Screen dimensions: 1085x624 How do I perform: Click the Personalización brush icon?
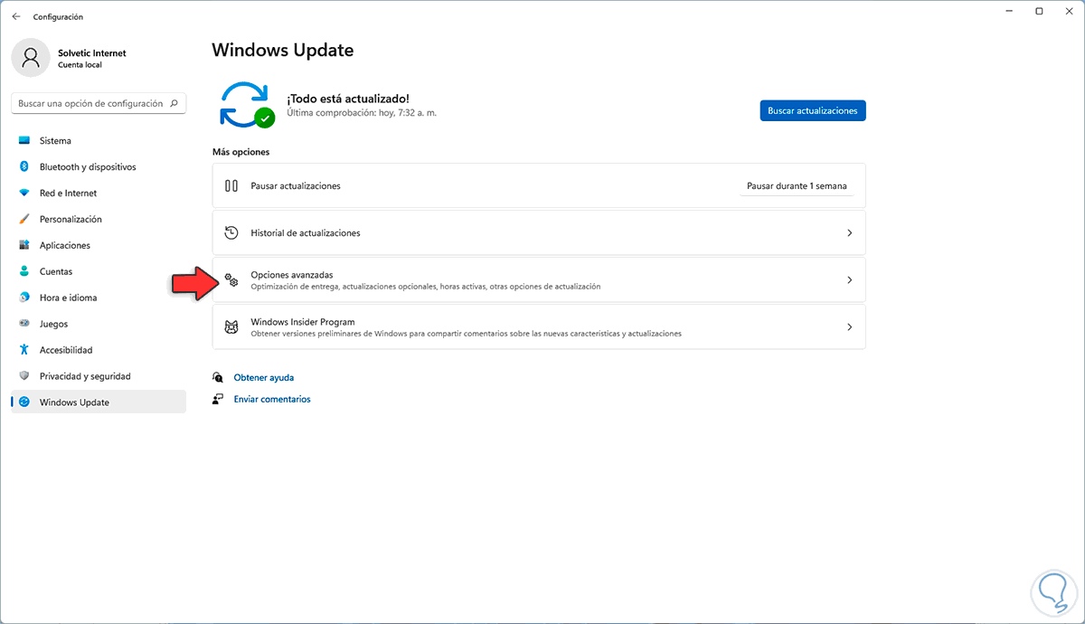(24, 220)
